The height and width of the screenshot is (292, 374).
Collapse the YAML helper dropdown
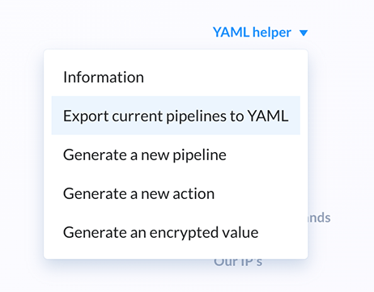260,32
